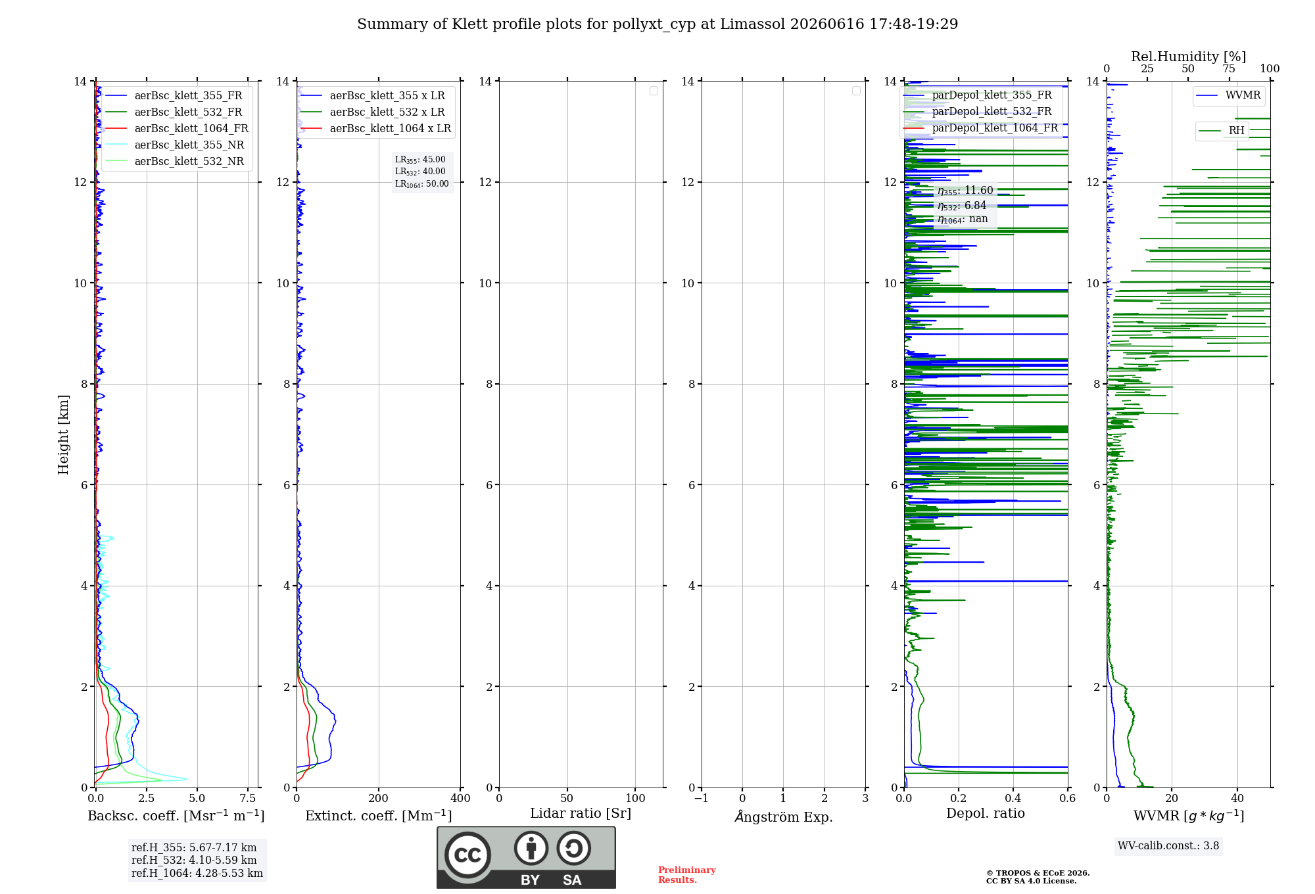The image size is (1315, 894).
Task: Click legend entry aerBsc_klett_532_FR
Action: click(174, 112)
